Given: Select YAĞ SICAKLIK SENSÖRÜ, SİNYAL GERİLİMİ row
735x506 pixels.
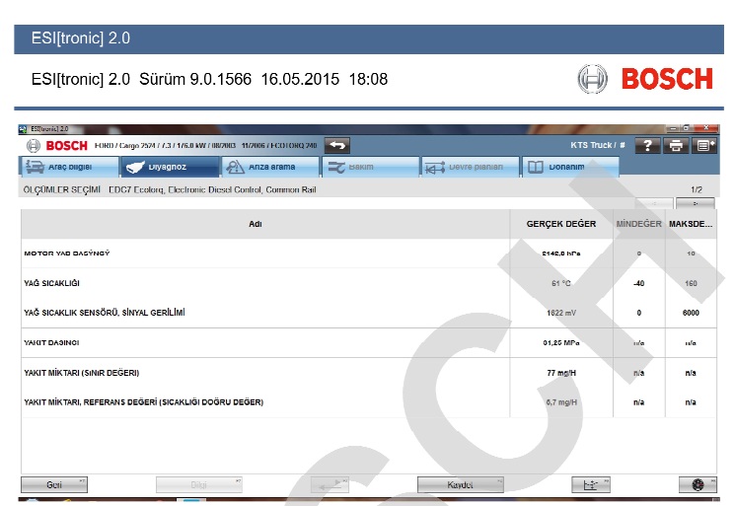Looking at the screenshot, I should tap(368, 313).
